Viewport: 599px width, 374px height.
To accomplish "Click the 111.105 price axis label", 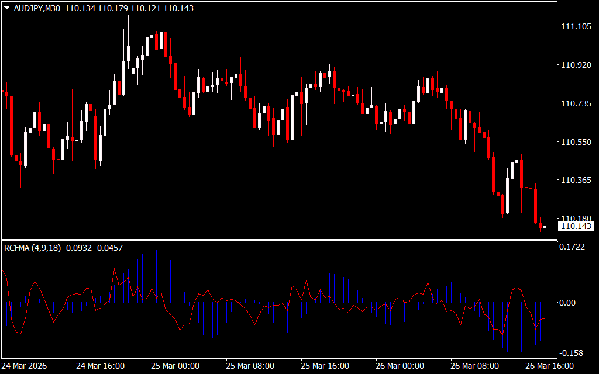I will tap(576, 26).
